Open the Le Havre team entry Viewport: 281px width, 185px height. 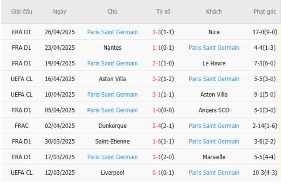(214, 63)
